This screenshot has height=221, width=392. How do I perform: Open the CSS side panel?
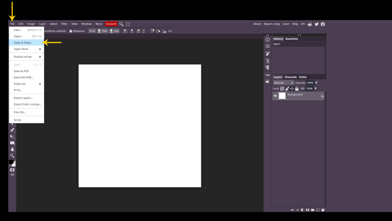point(267,75)
